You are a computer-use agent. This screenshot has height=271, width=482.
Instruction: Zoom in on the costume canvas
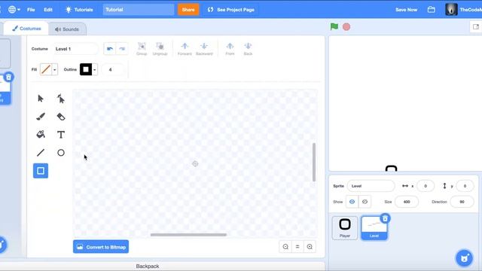pos(310,247)
